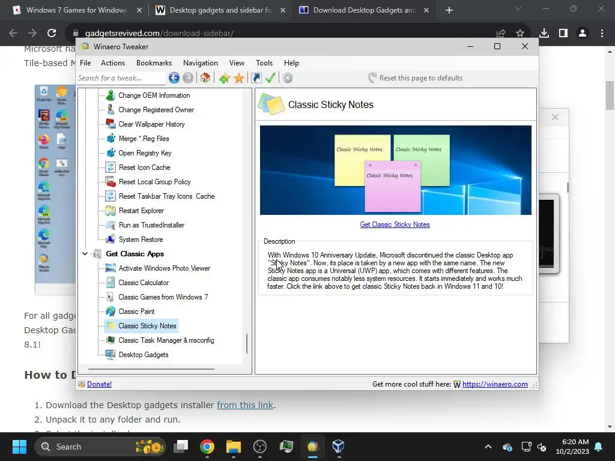Click the Change OEM Information icon
Screen dimensions: 615x461
click(x=111, y=95)
